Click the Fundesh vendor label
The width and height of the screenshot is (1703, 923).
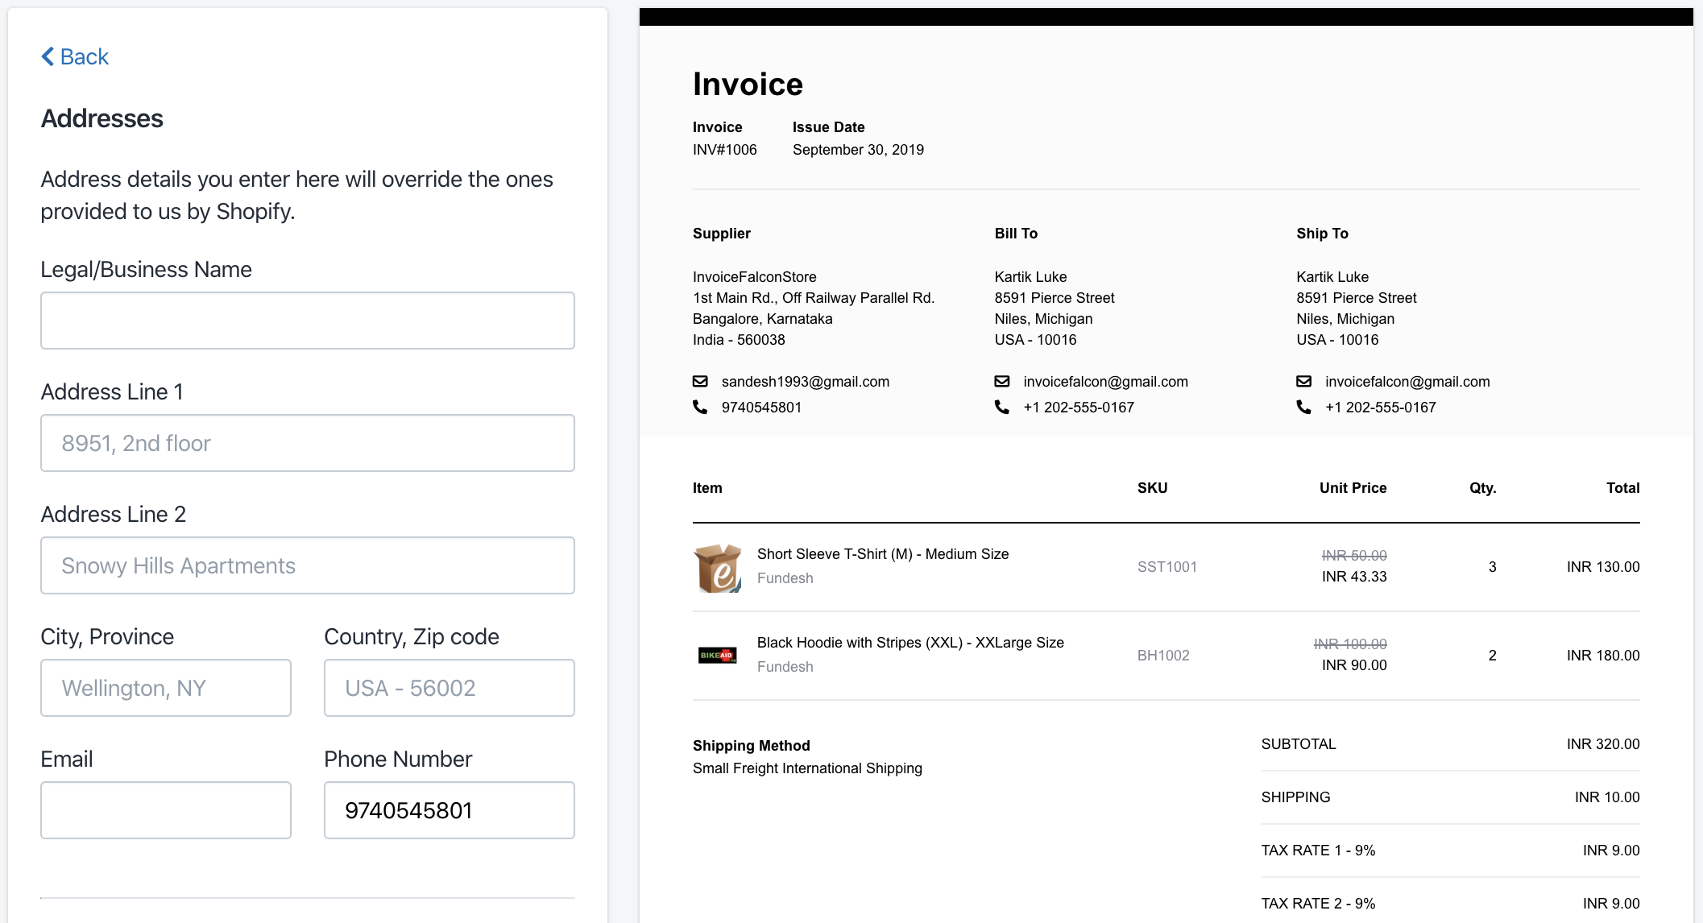pyautogui.click(x=785, y=577)
